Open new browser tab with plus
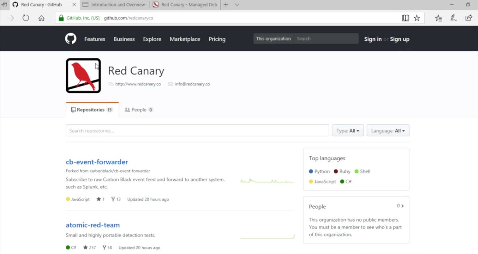 tap(226, 5)
